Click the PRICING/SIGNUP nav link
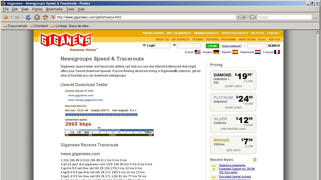321x180 pixels. pos(153,33)
